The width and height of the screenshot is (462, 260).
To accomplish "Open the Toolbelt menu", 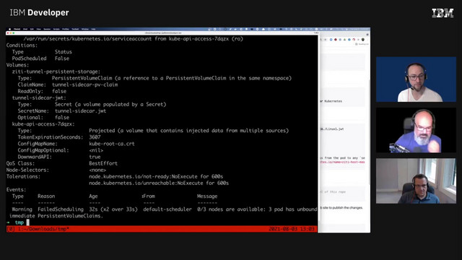I will tap(75, 29).
